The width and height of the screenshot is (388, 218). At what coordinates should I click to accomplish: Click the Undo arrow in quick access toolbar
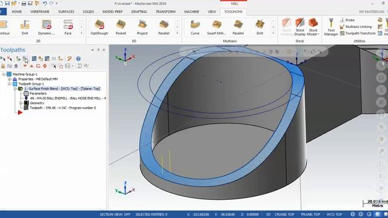[x=44, y=4]
